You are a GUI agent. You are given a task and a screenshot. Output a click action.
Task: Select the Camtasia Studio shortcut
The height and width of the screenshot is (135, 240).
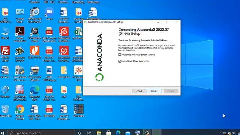pyautogui.click(x=20, y=54)
